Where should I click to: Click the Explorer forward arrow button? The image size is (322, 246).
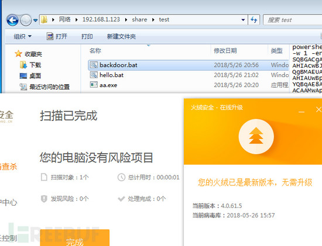pyautogui.click(x=26, y=20)
